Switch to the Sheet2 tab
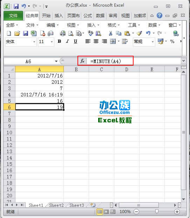 coord(56,205)
